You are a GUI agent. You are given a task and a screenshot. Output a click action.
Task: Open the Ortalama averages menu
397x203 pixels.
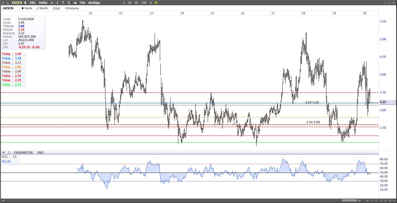pyautogui.click(x=72, y=8)
